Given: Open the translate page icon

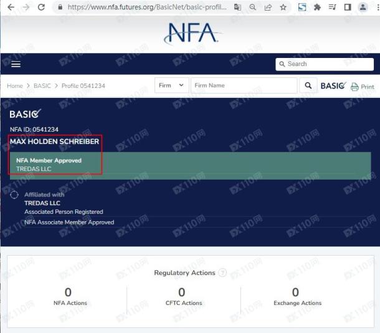Looking at the screenshot, I should point(237,7).
